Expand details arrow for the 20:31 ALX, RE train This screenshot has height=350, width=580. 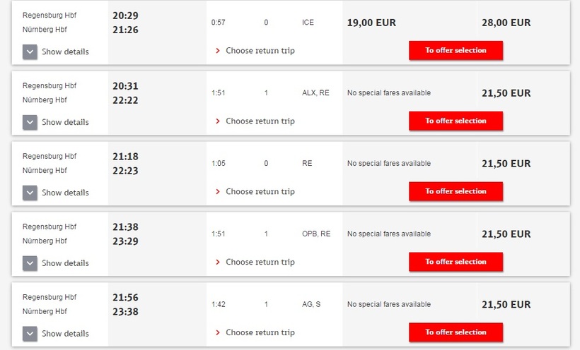(30, 122)
